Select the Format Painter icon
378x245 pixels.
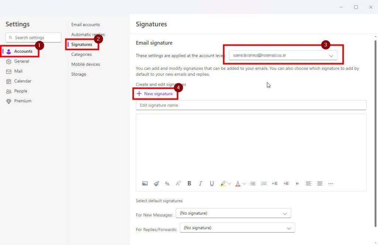click(x=156, y=183)
